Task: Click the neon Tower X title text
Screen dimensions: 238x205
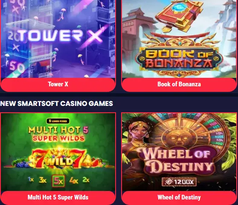Action: click(x=58, y=36)
